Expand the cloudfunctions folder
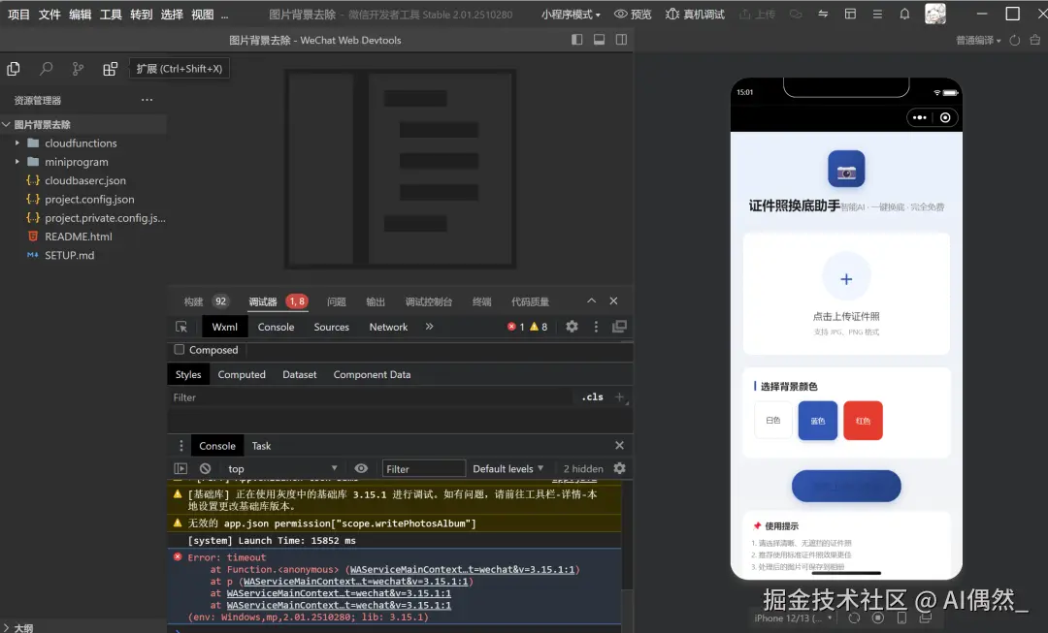Screen dimensions: 1048x633 pos(17,142)
